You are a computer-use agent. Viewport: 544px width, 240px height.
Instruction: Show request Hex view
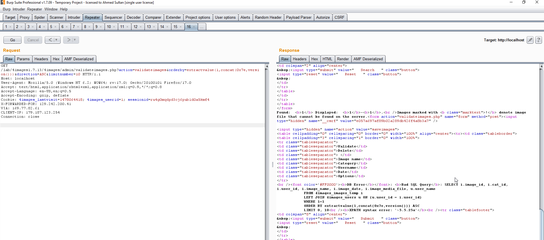click(56, 59)
